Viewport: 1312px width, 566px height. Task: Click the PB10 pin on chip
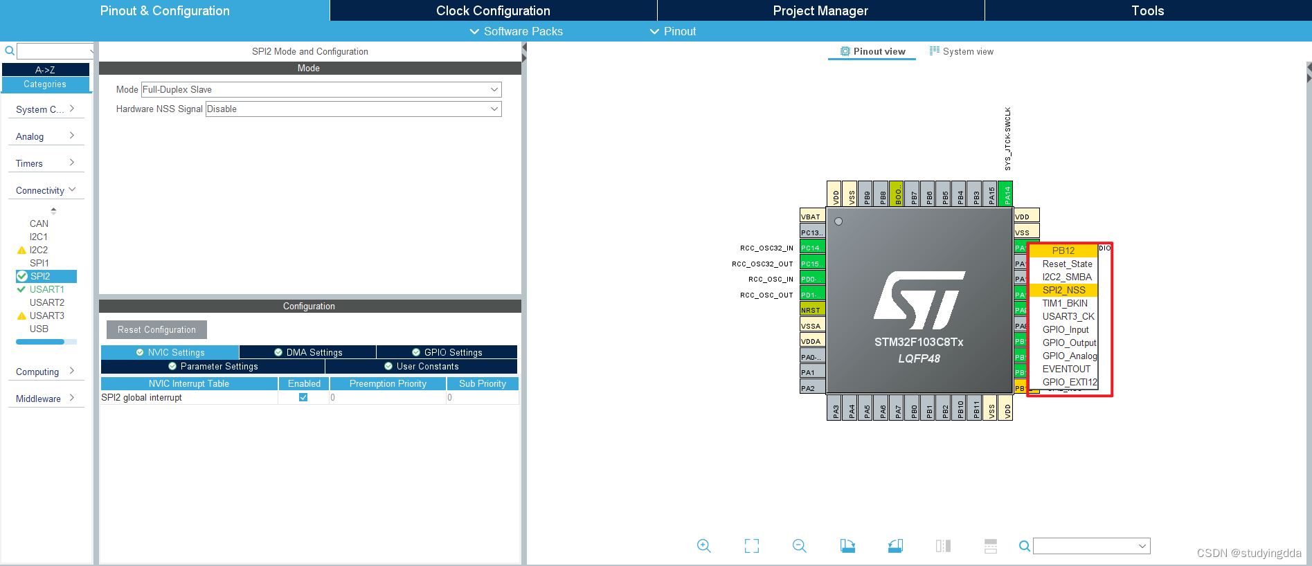click(x=959, y=408)
